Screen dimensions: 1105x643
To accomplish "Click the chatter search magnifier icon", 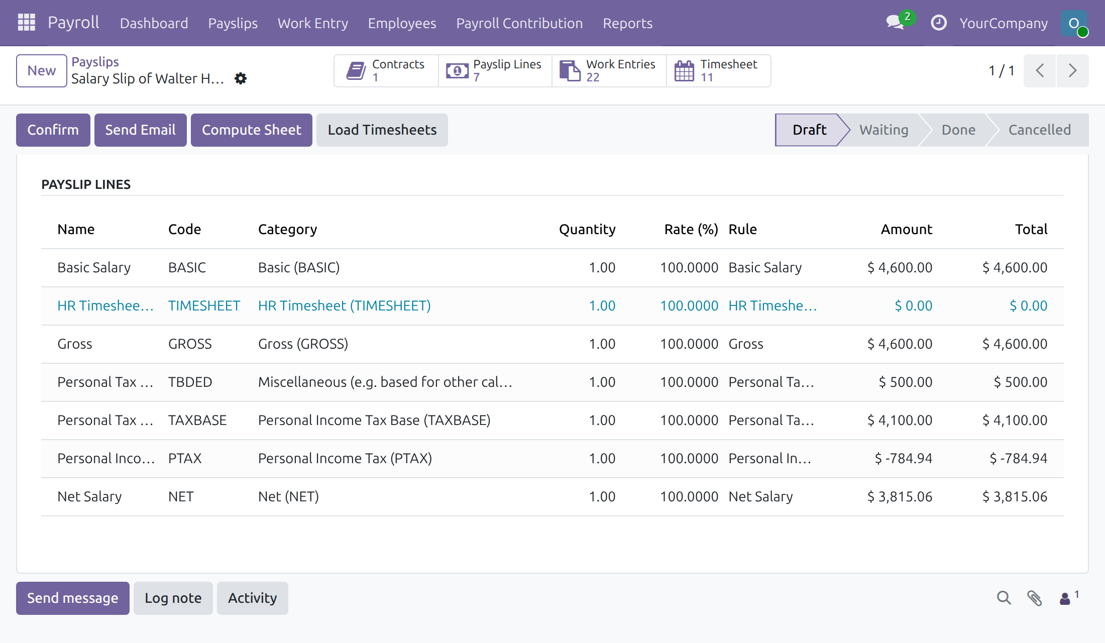I will coord(1004,598).
